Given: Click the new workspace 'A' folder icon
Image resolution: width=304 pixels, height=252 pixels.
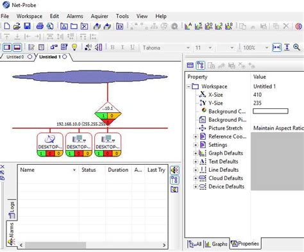Looking at the screenshot, I should click(x=64, y=26).
